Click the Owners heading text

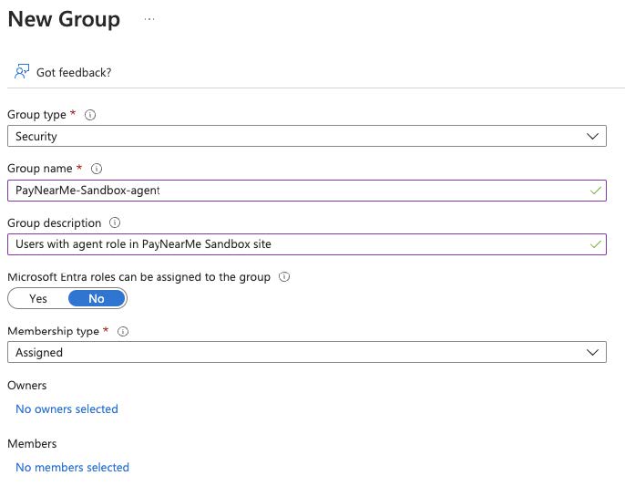[x=27, y=386]
